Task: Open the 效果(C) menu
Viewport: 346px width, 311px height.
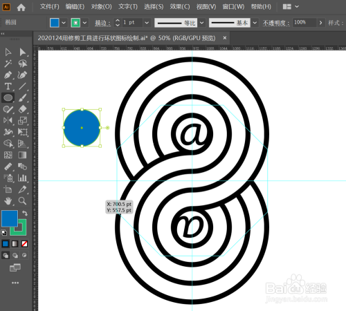Action: 180,7
